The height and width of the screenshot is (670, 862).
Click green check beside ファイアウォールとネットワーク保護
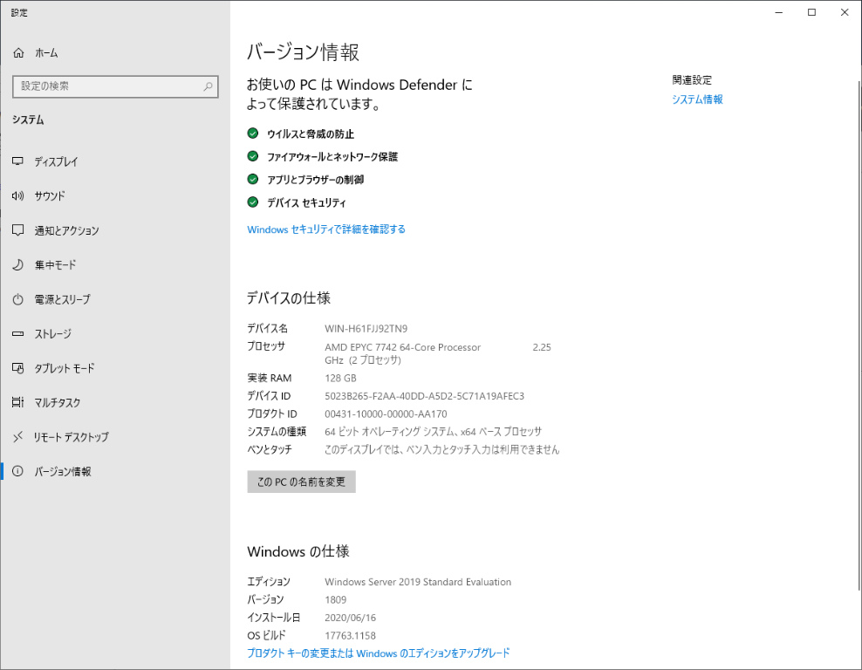pos(253,157)
